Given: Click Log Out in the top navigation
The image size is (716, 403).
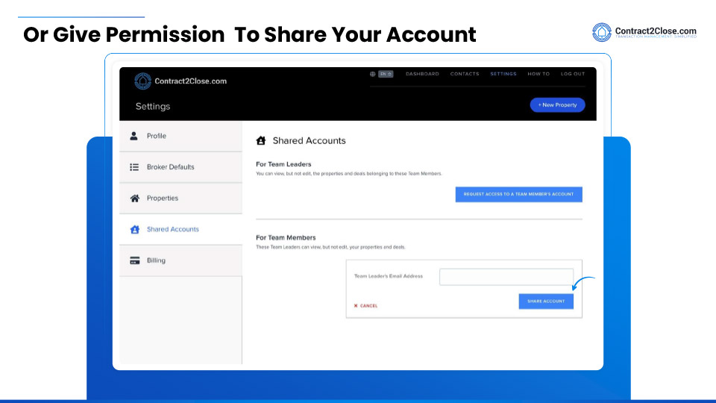Looking at the screenshot, I should [573, 74].
